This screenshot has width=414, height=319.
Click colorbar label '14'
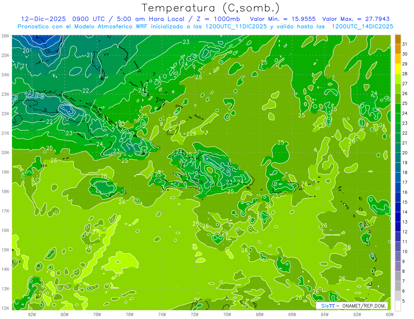tap(405, 212)
